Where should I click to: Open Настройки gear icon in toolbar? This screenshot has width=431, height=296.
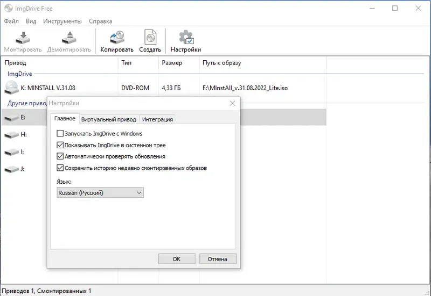click(186, 37)
